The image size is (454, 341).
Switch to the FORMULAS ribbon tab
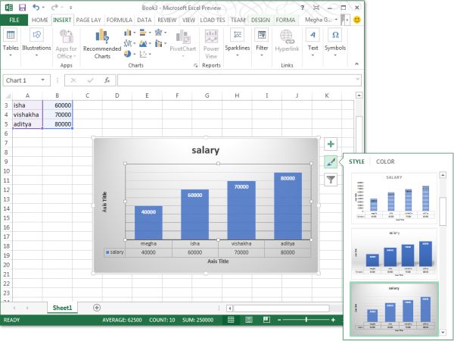[x=120, y=20]
